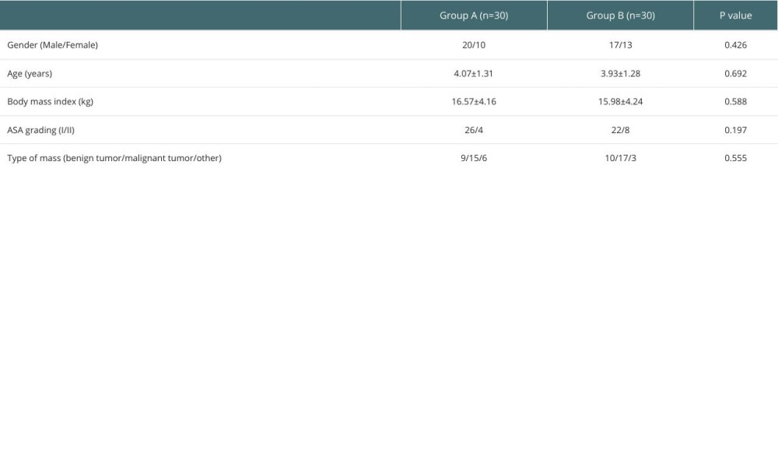Click the Age (years) row label

[30, 73]
